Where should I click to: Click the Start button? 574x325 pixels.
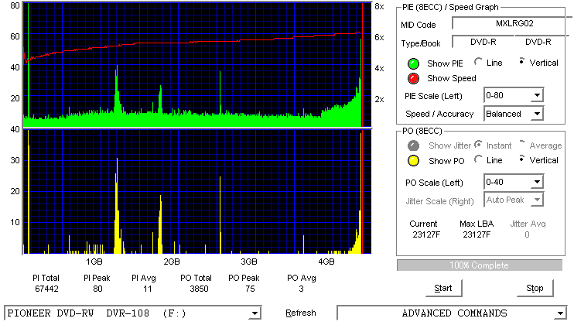click(443, 289)
